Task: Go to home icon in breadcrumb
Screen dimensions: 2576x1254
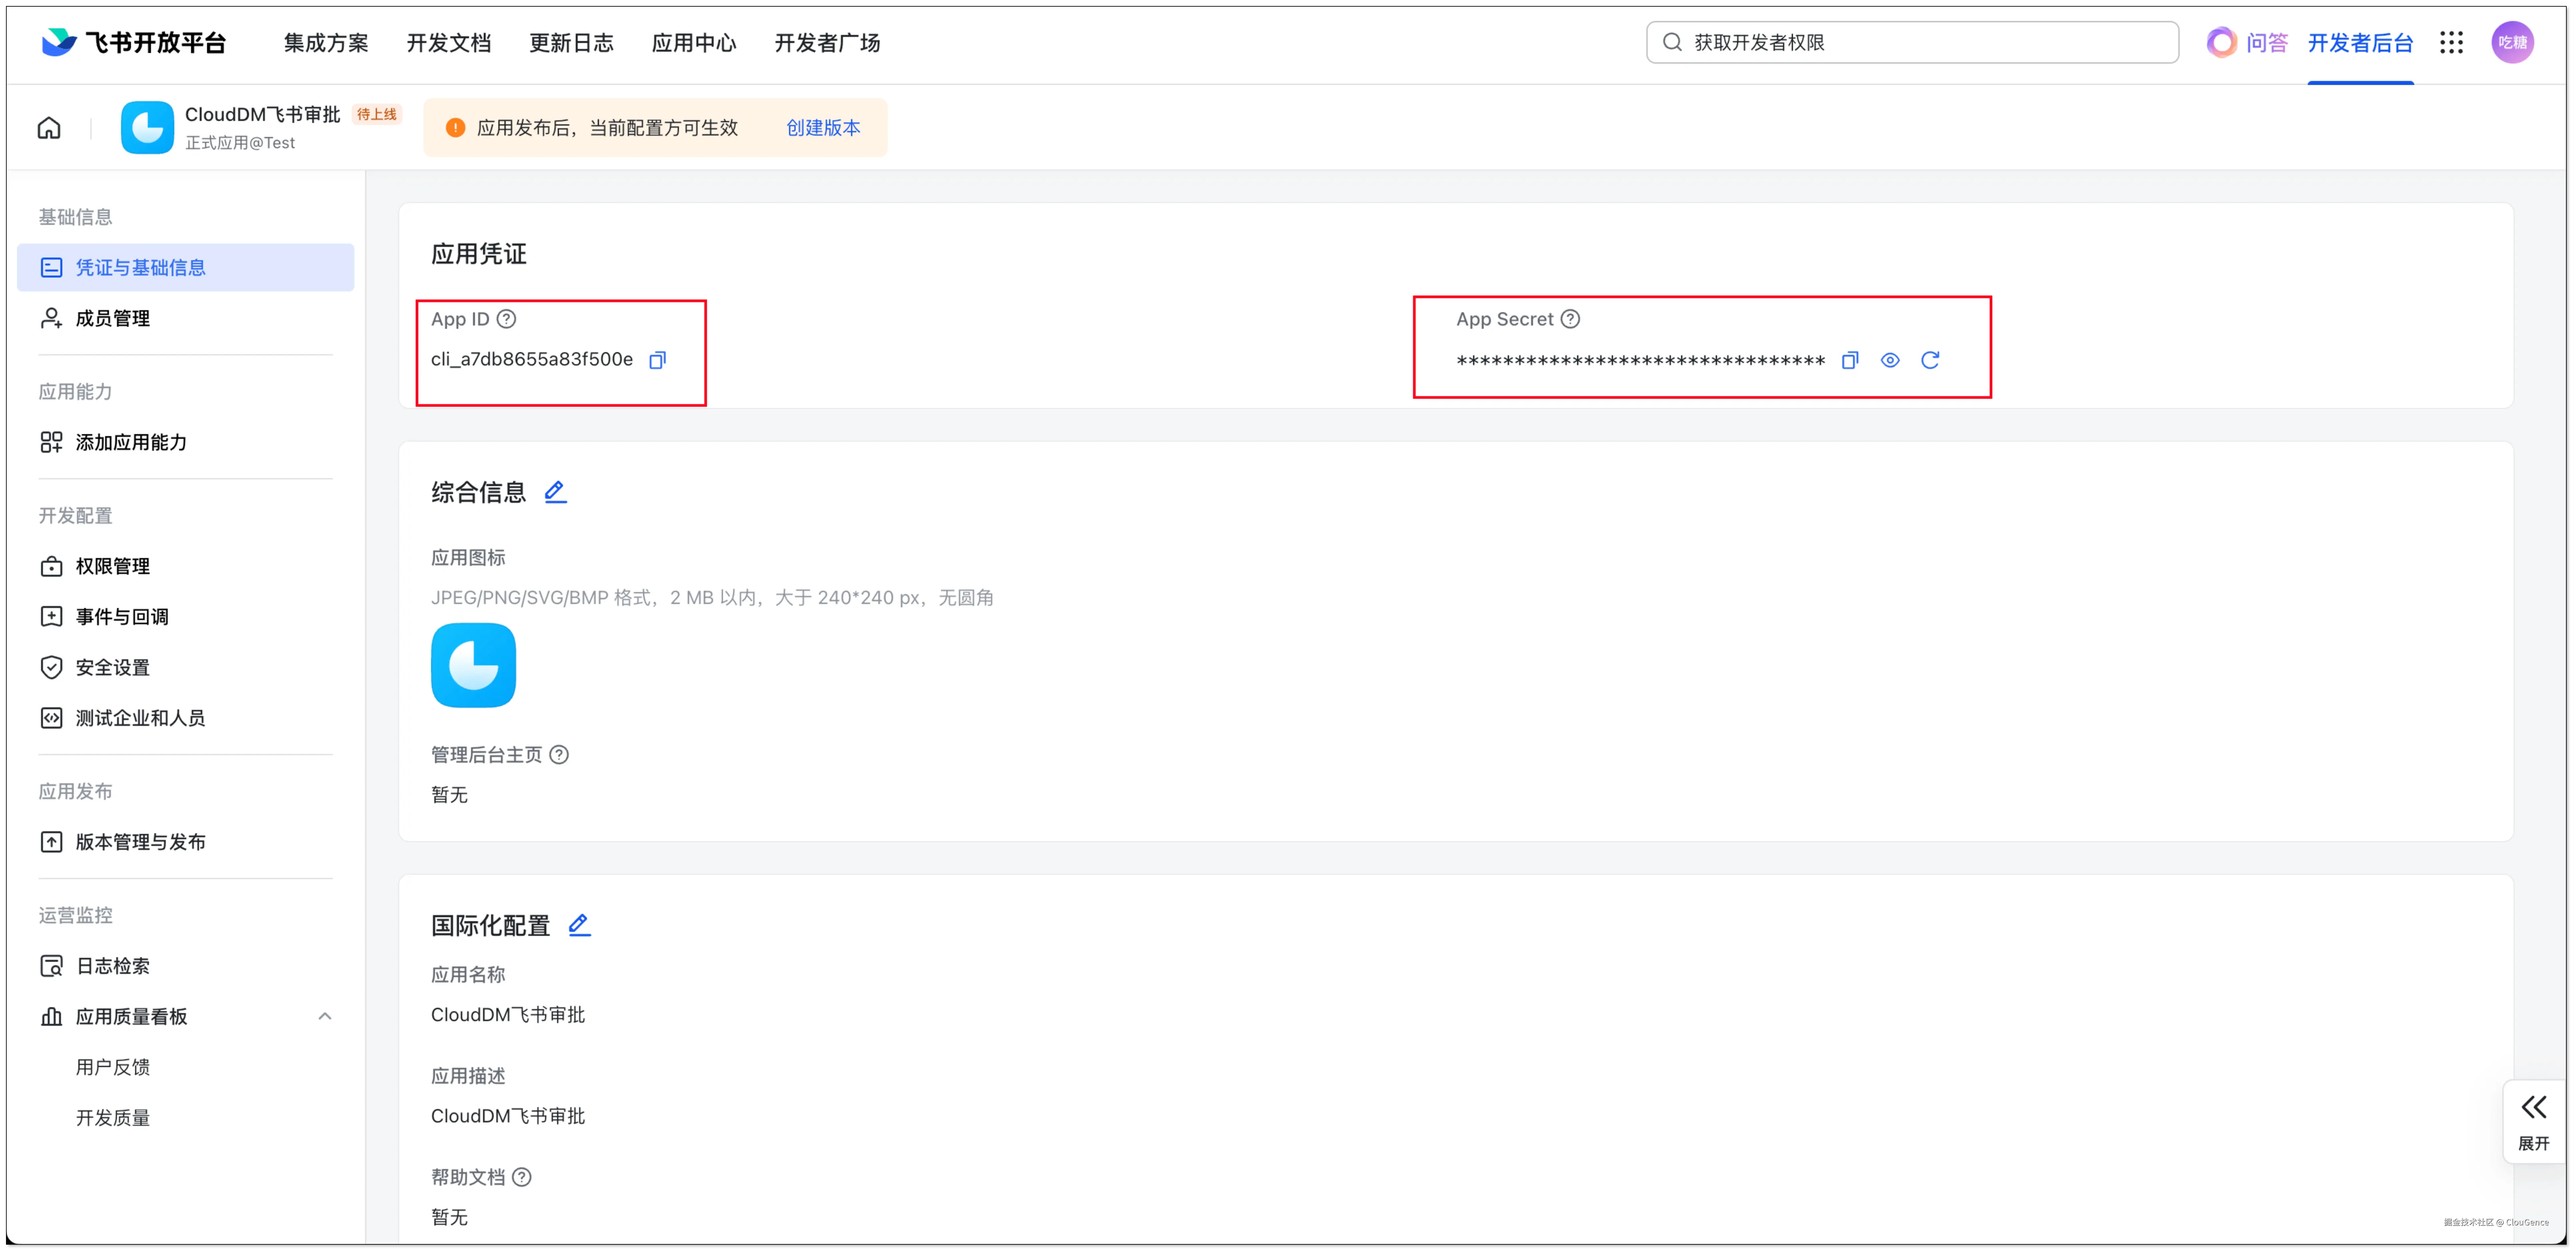Action: coord(49,128)
